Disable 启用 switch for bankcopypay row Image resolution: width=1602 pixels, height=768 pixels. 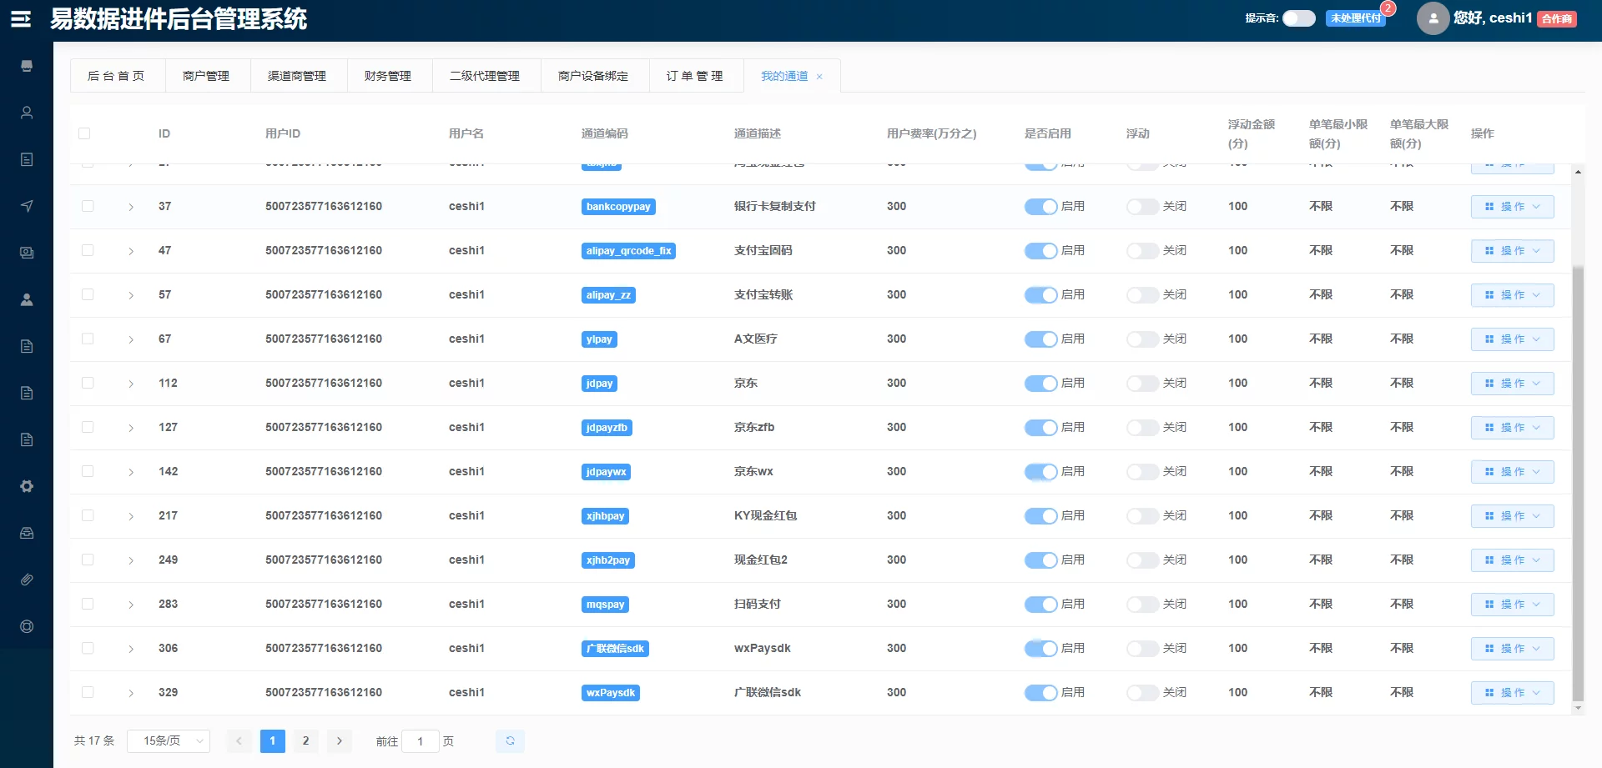(1040, 207)
